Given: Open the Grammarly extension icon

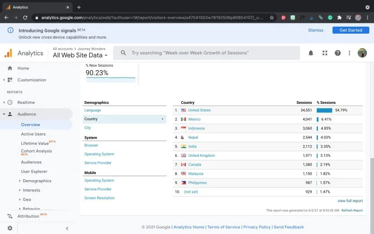Looking at the screenshot, I should coord(330,18).
